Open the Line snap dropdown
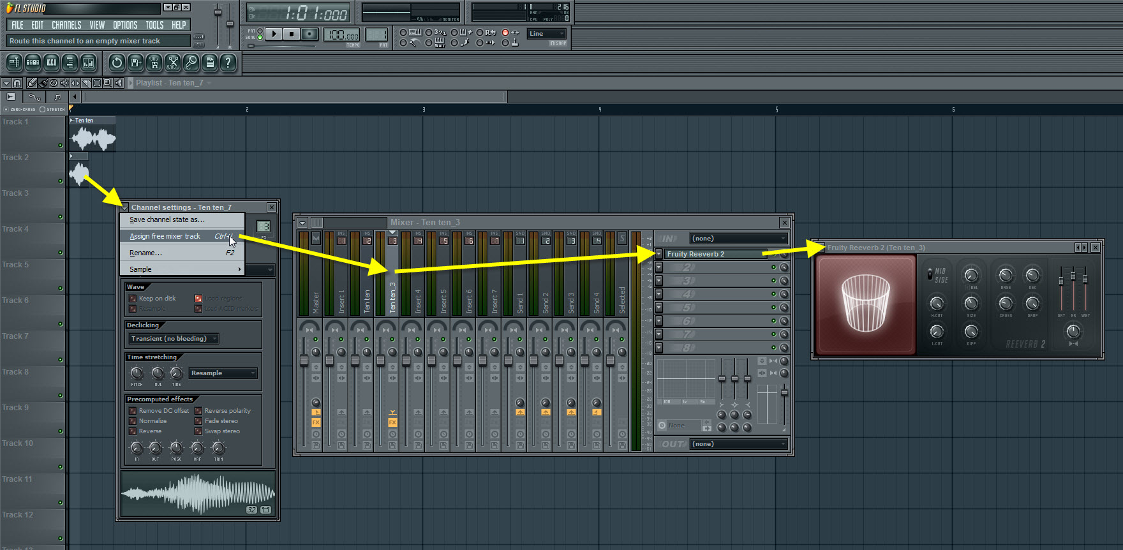The height and width of the screenshot is (550, 1123). (x=547, y=34)
